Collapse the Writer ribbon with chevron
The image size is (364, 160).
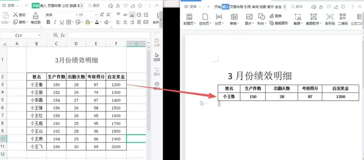[x=361, y=6]
